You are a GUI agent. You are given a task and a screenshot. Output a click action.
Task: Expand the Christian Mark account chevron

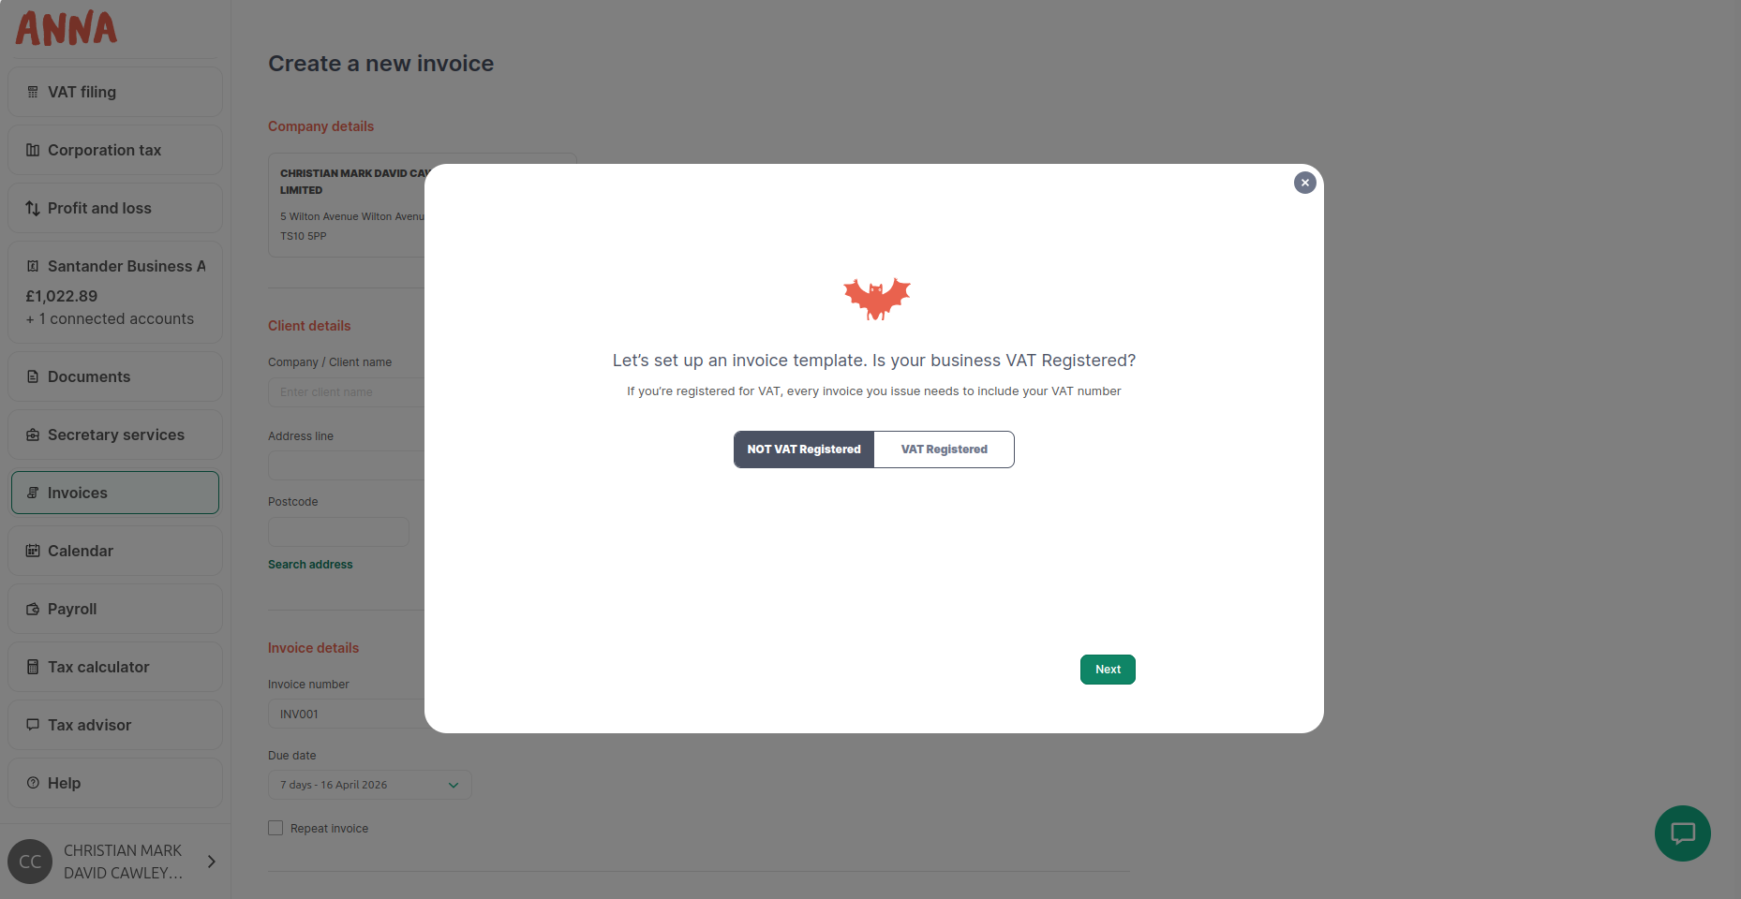[212, 862]
